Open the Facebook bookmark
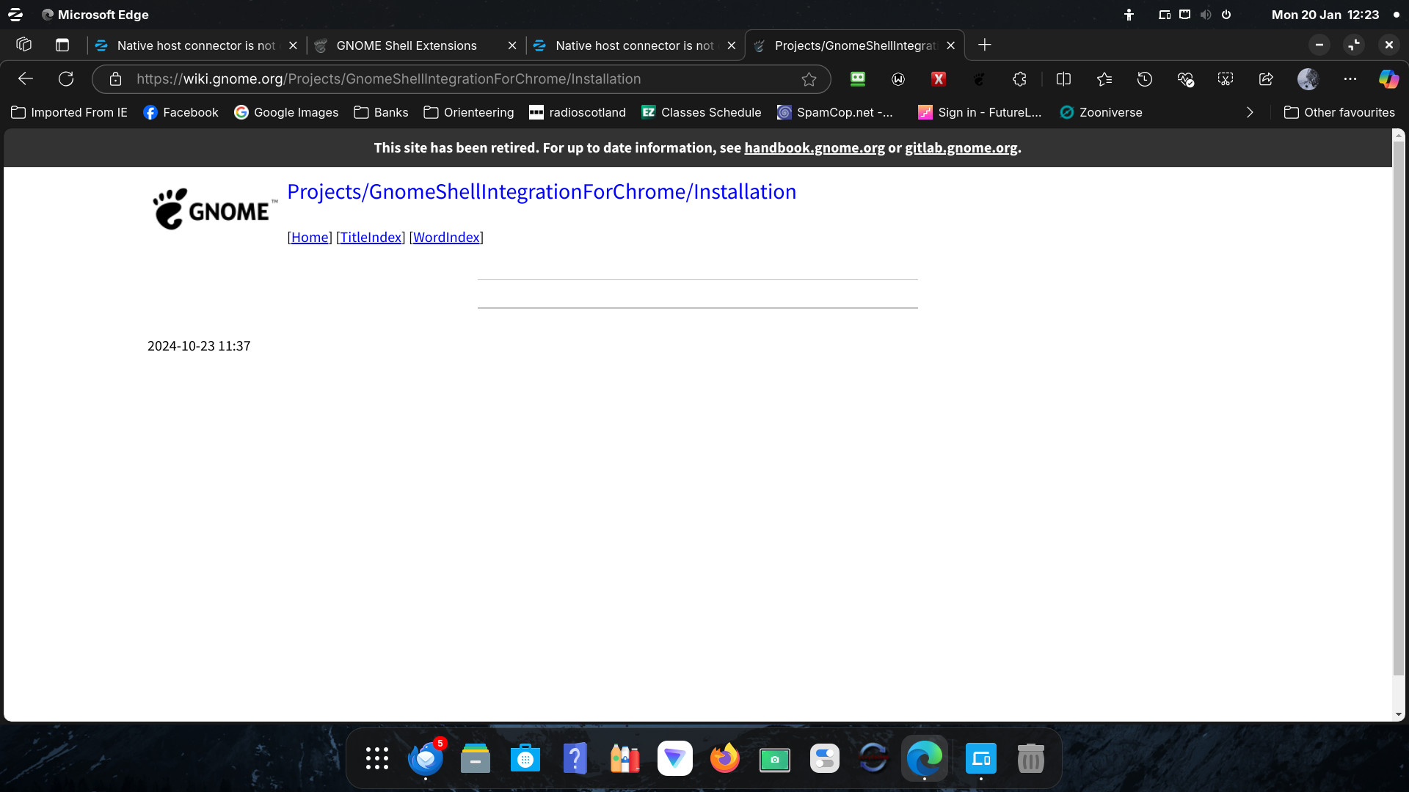Viewport: 1409px width, 792px height. point(181,112)
